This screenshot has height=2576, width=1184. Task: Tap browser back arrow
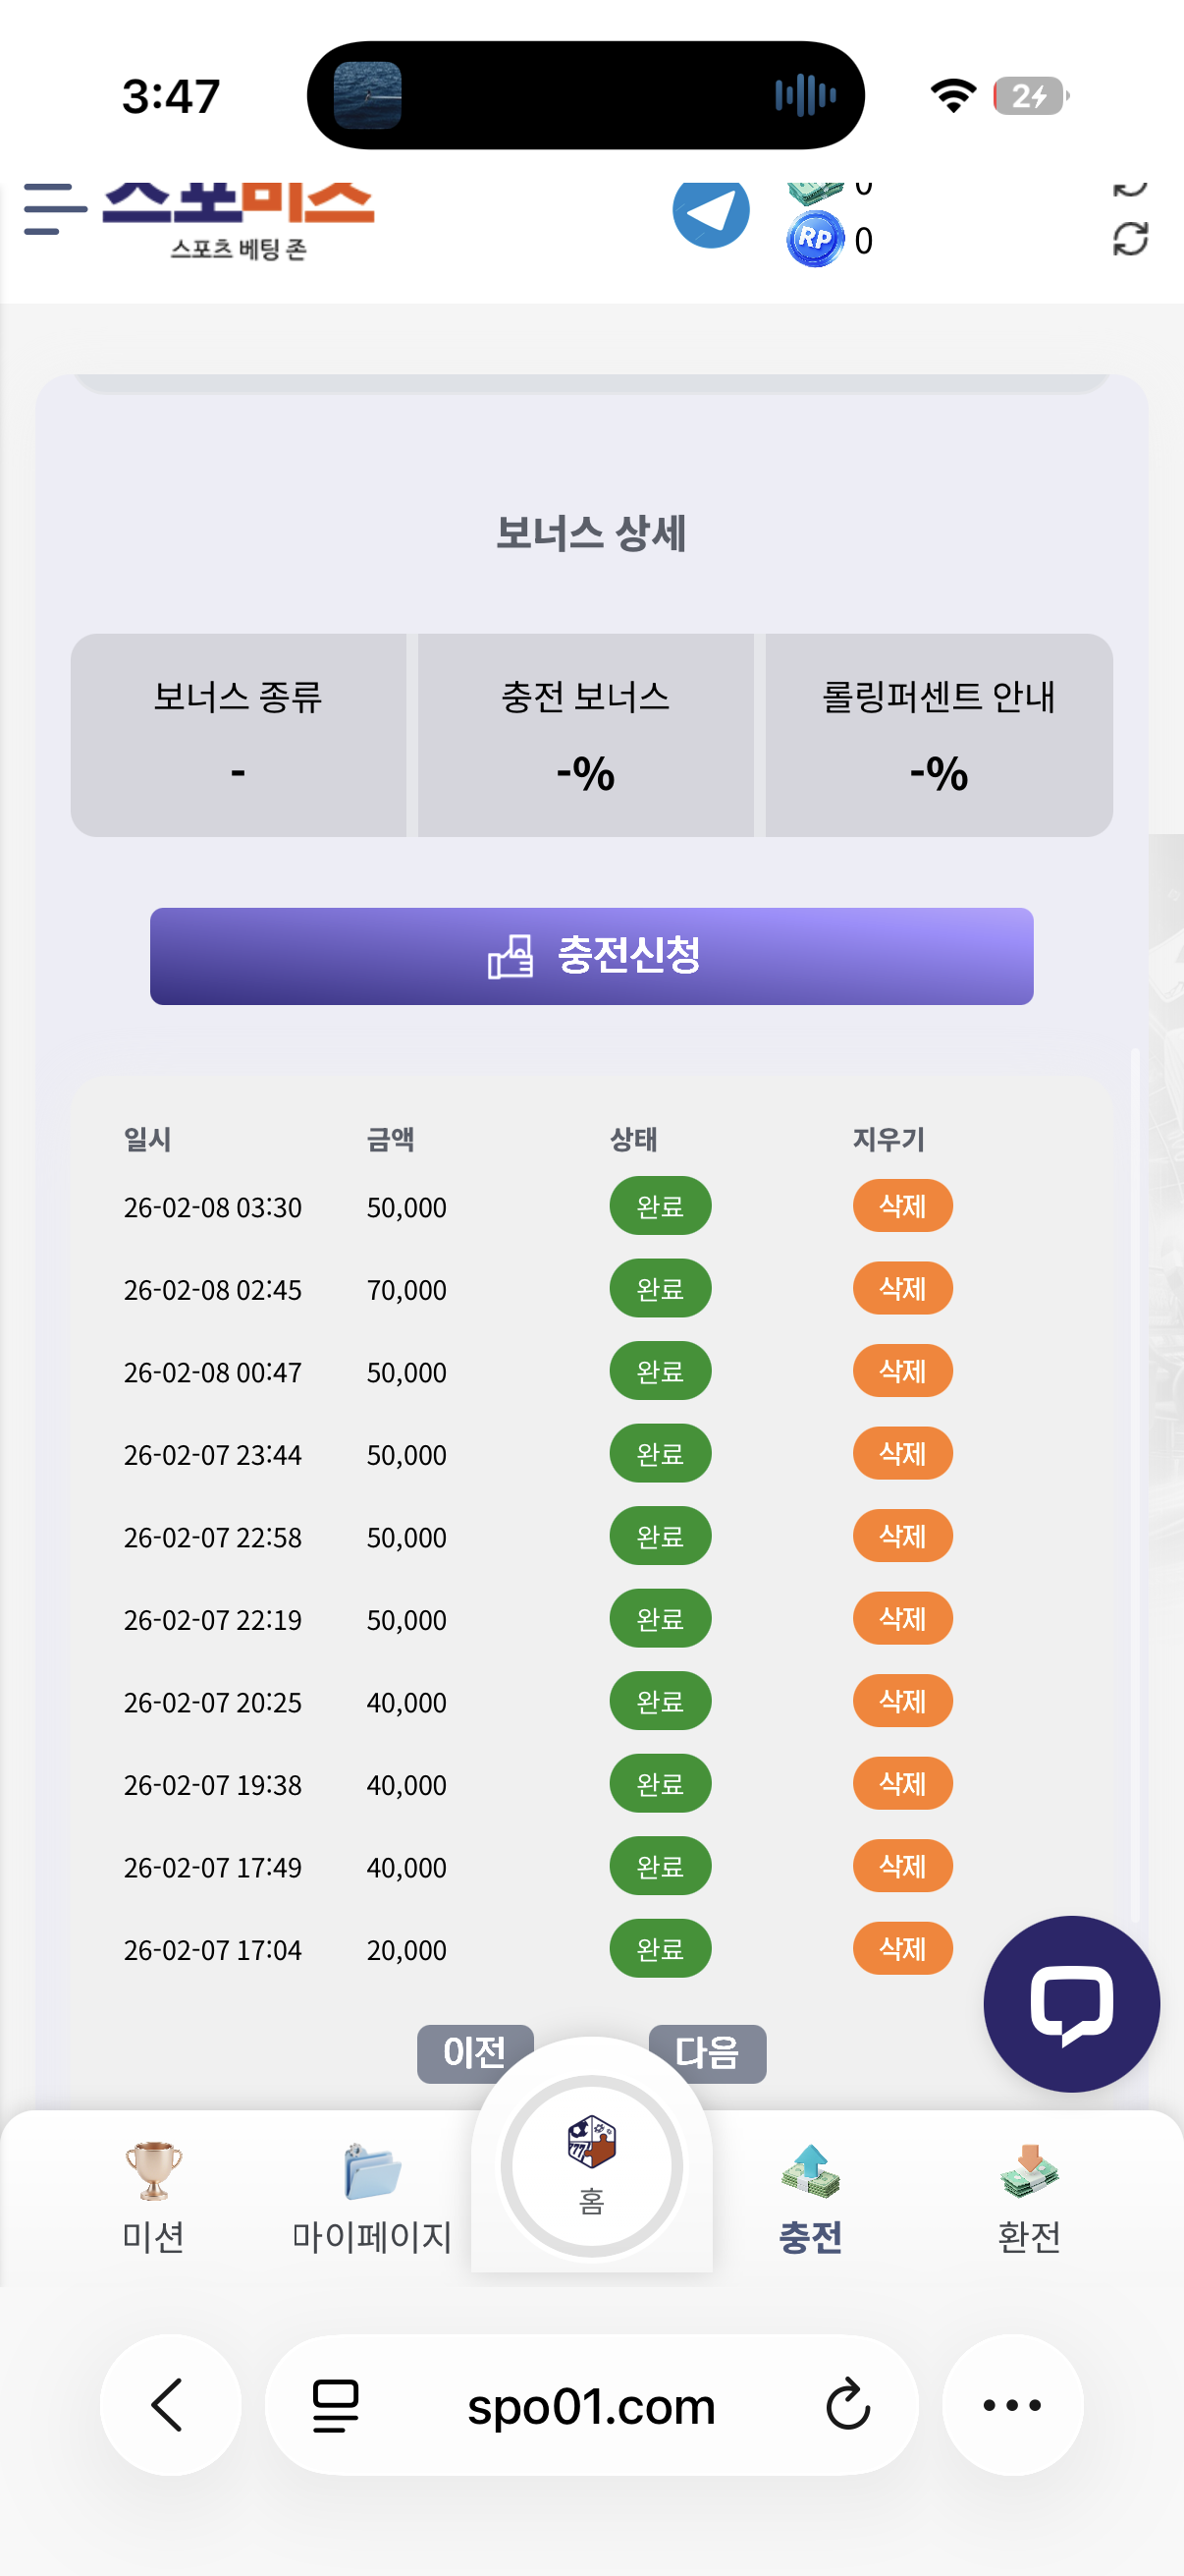pos(170,2405)
